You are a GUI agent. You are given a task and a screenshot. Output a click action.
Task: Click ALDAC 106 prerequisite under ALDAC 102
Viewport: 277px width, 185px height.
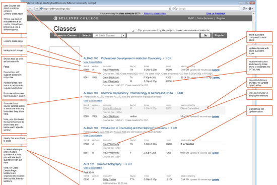click(103, 97)
